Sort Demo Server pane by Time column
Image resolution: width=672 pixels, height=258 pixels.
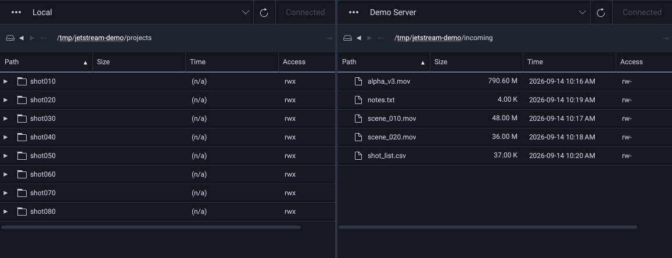pyautogui.click(x=569, y=62)
